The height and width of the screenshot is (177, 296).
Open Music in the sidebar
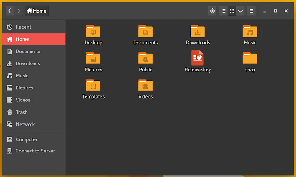click(34, 76)
